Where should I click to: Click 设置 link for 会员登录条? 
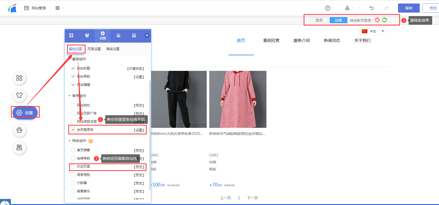[x=139, y=130]
